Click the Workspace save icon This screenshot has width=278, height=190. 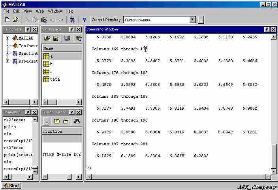pyautogui.click(x=56, y=38)
